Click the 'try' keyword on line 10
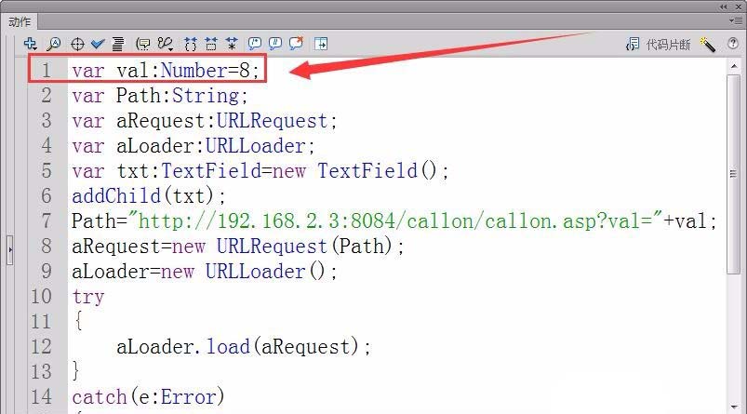Viewport: 747px width, 414px height. click(x=88, y=298)
